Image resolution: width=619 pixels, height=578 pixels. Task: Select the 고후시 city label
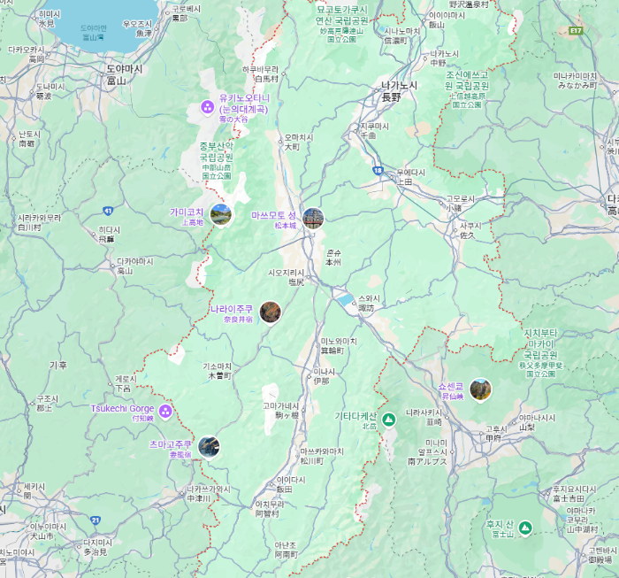click(496, 434)
